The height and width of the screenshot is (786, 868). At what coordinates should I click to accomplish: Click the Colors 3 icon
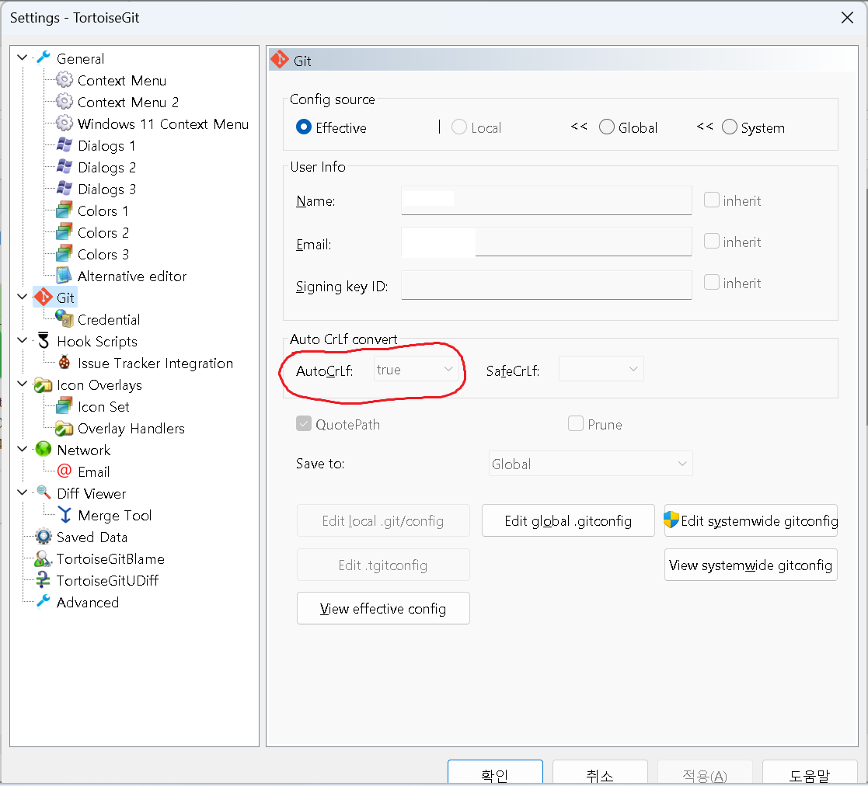point(64,254)
